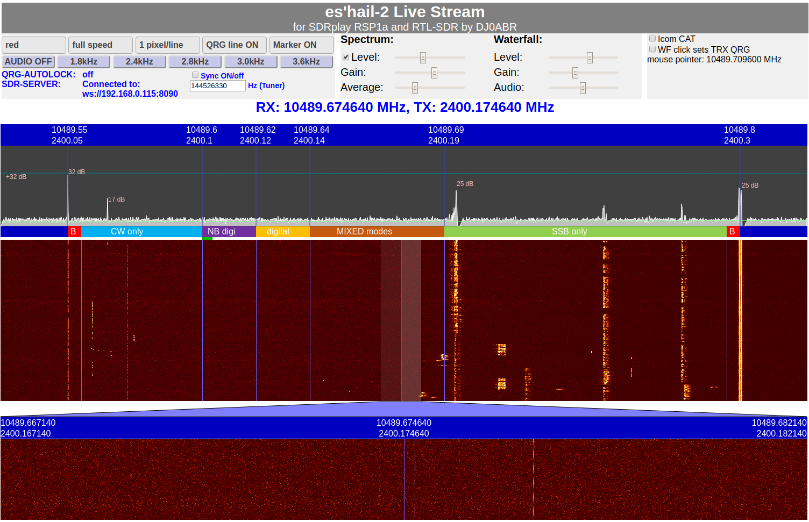
Task: Click the Waterfall Audio slider handle
Action: point(583,88)
